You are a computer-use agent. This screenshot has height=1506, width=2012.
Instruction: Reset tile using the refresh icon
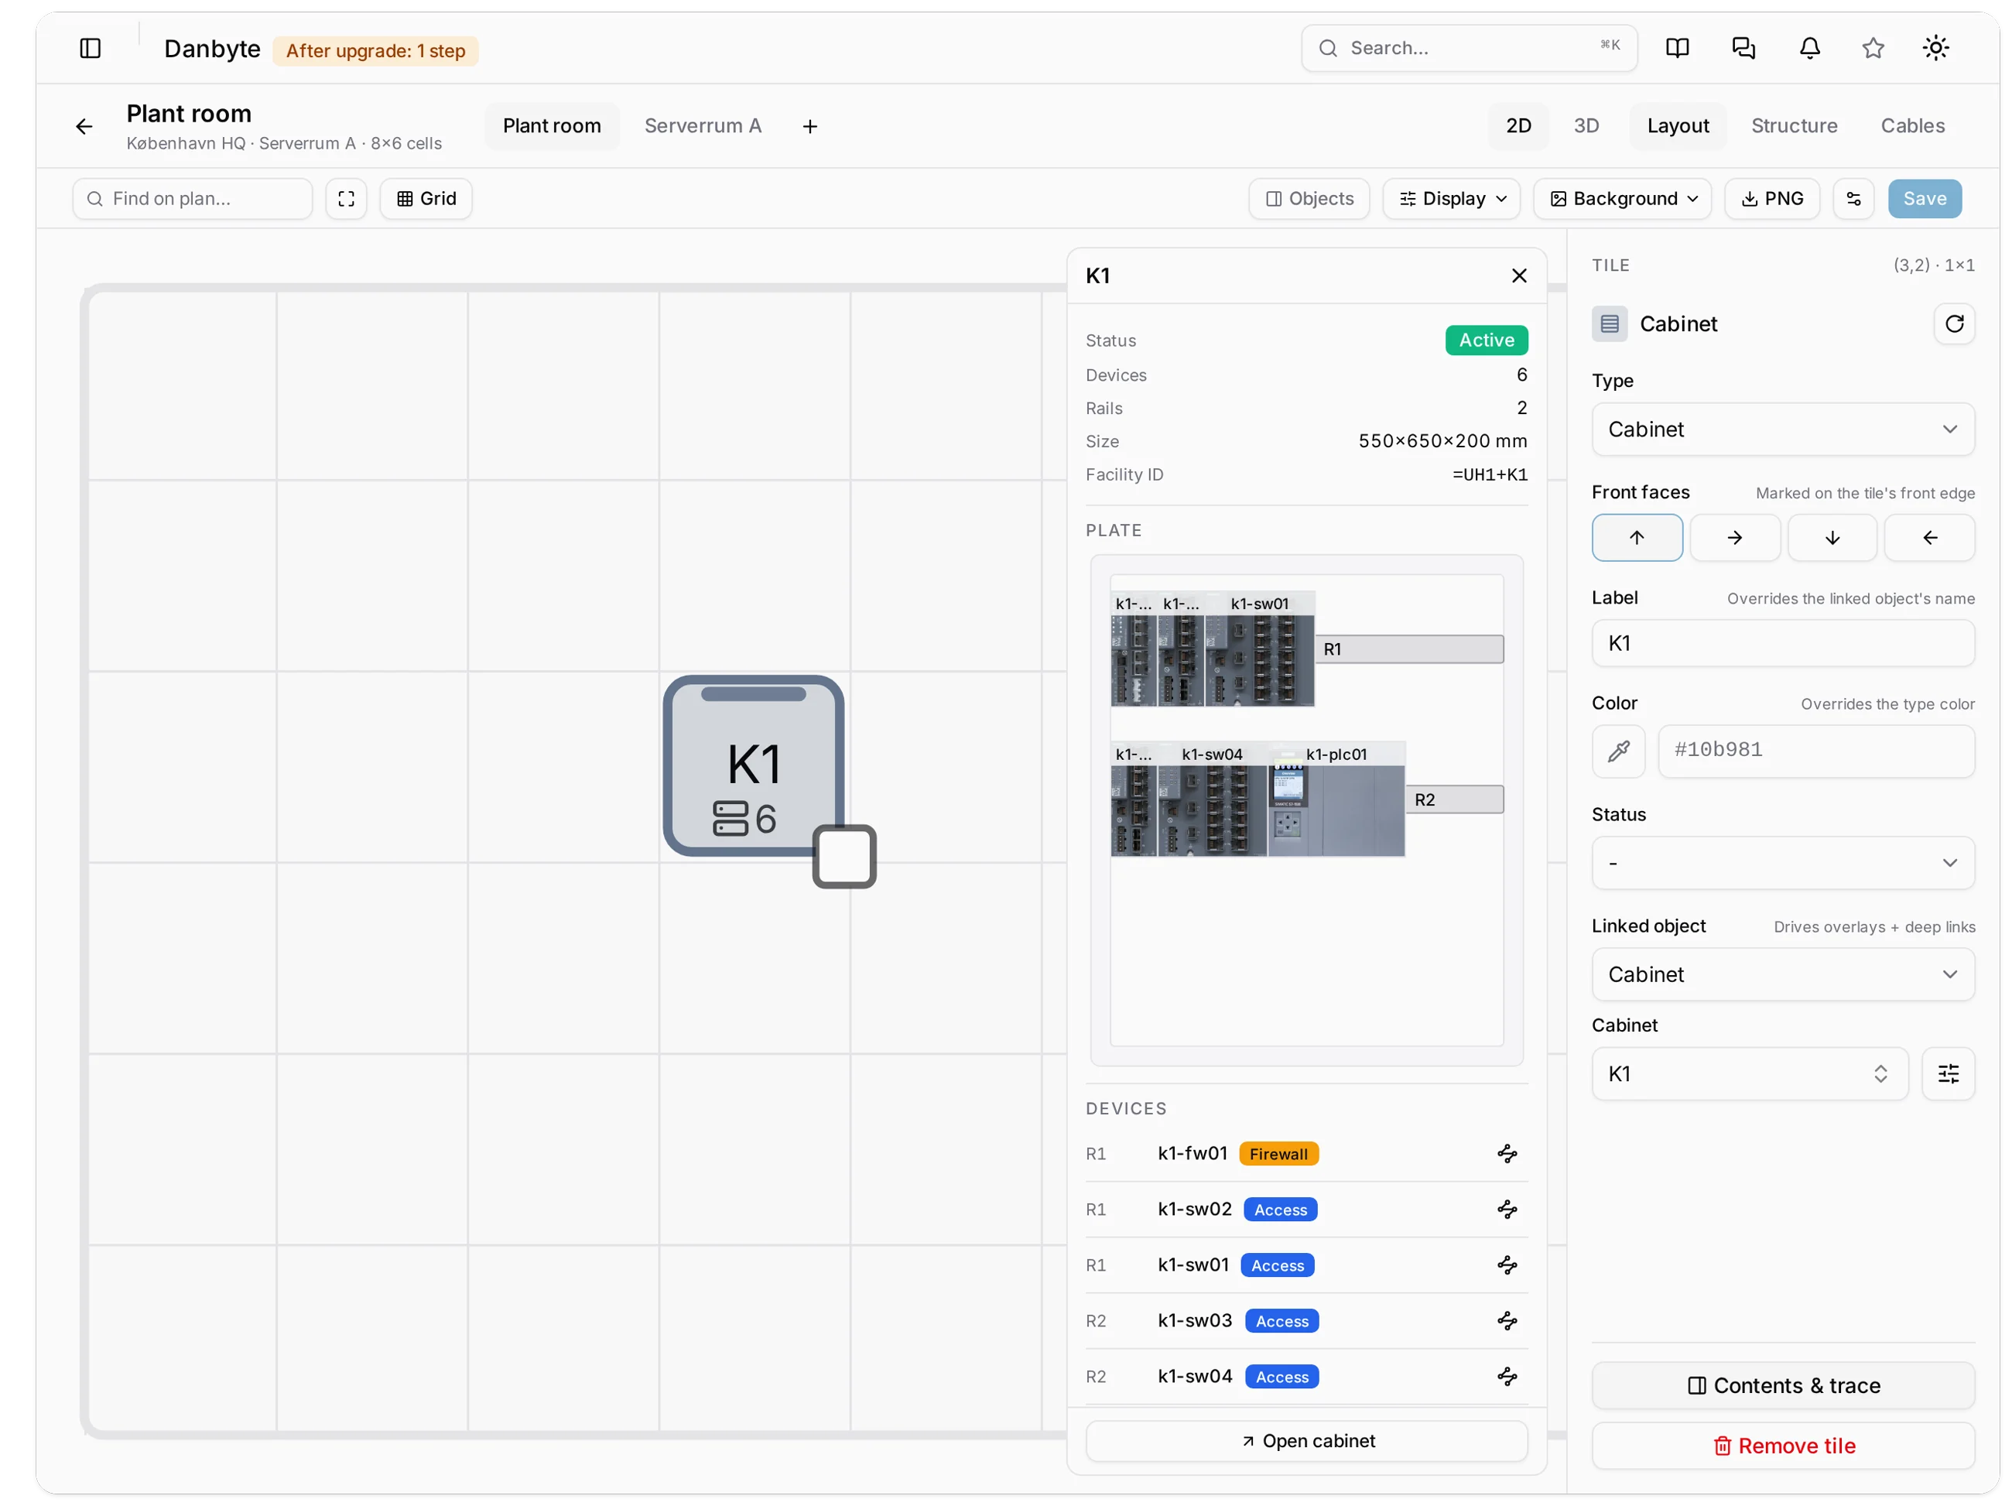click(1954, 323)
